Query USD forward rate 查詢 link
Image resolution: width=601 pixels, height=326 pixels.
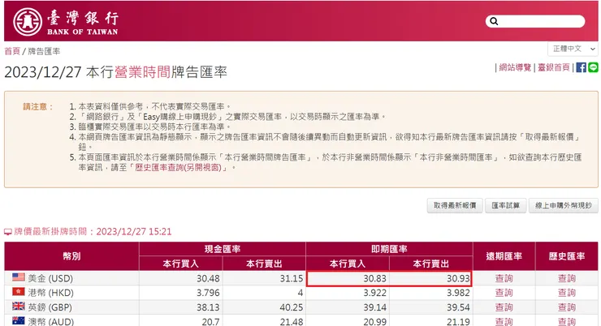pyautogui.click(x=504, y=278)
